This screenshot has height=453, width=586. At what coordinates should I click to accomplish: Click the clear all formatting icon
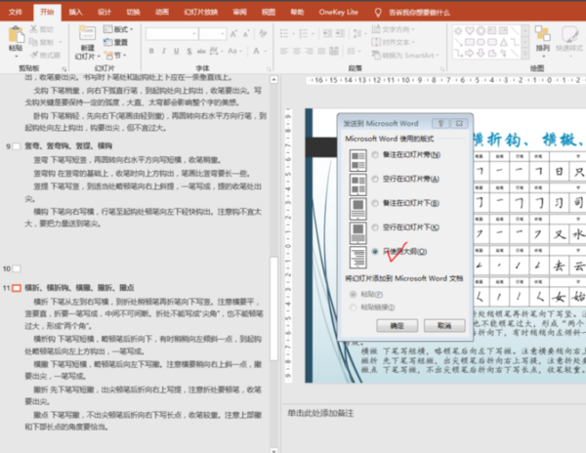pos(263,34)
